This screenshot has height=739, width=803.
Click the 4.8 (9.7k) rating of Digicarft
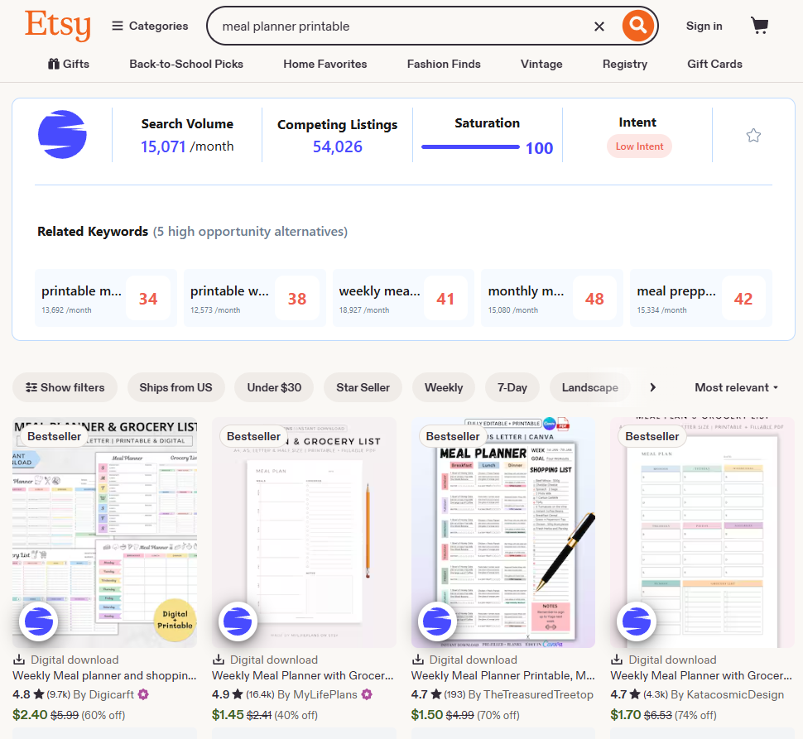click(41, 694)
